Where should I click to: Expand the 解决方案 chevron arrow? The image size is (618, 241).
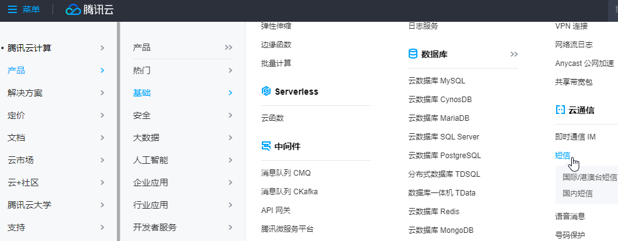point(102,93)
